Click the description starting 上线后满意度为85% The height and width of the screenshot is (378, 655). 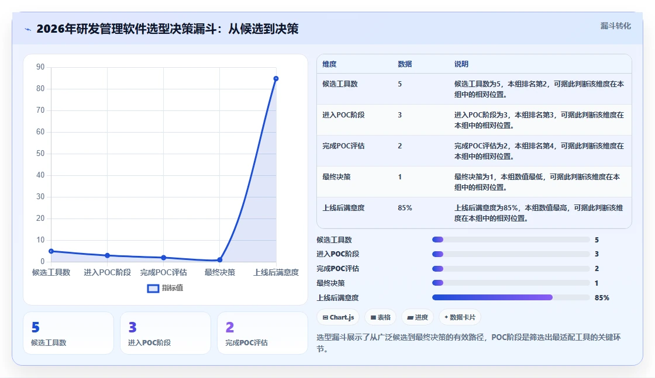pos(539,213)
